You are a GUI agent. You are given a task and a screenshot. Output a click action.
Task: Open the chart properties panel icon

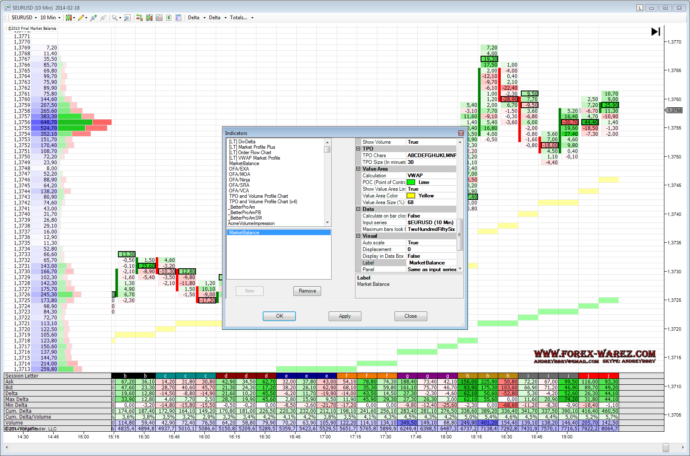point(178,18)
